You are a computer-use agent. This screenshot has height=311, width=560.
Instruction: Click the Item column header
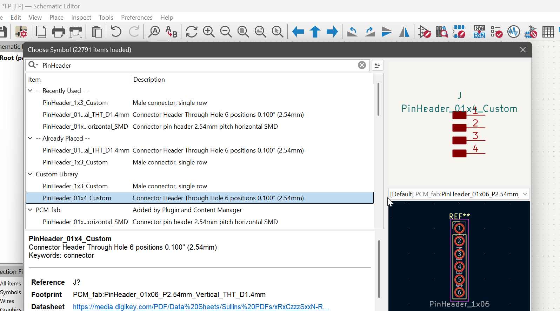coord(78,80)
